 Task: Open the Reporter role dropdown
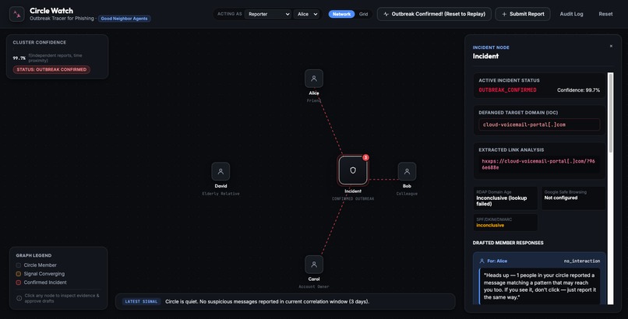click(x=268, y=14)
